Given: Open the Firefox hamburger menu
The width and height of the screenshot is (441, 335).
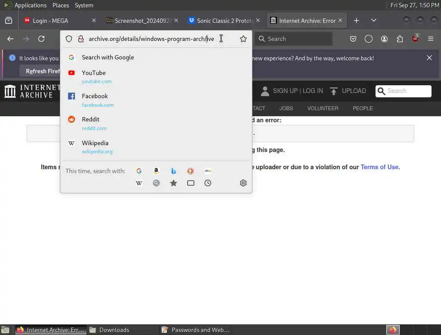Looking at the screenshot, I should tap(431, 39).
